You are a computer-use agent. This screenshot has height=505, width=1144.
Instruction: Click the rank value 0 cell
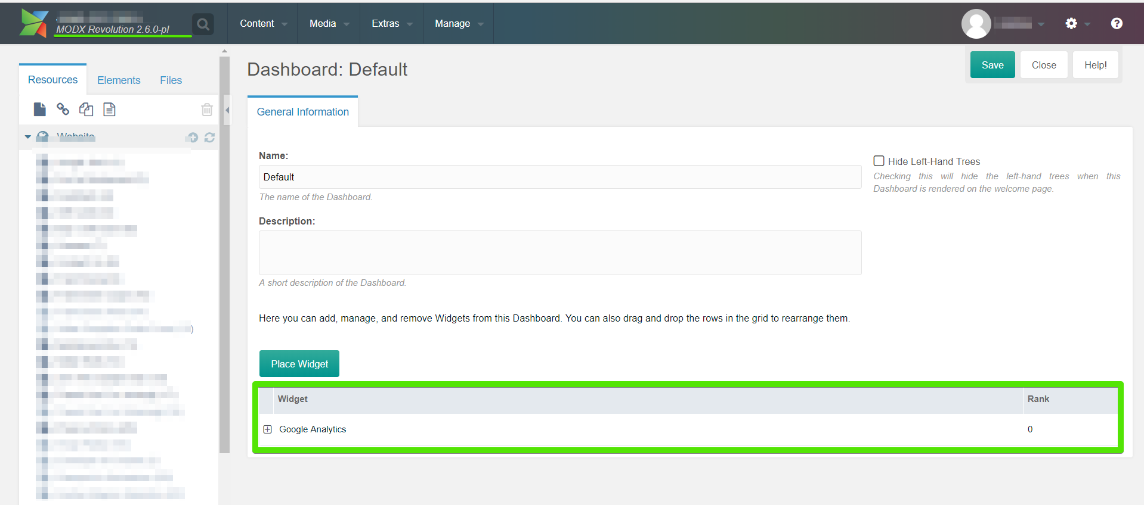1030,429
